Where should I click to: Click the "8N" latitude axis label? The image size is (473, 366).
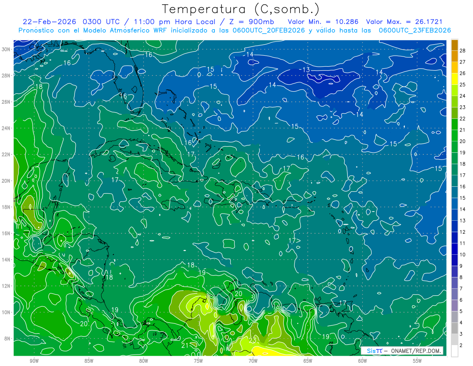coord(7,338)
